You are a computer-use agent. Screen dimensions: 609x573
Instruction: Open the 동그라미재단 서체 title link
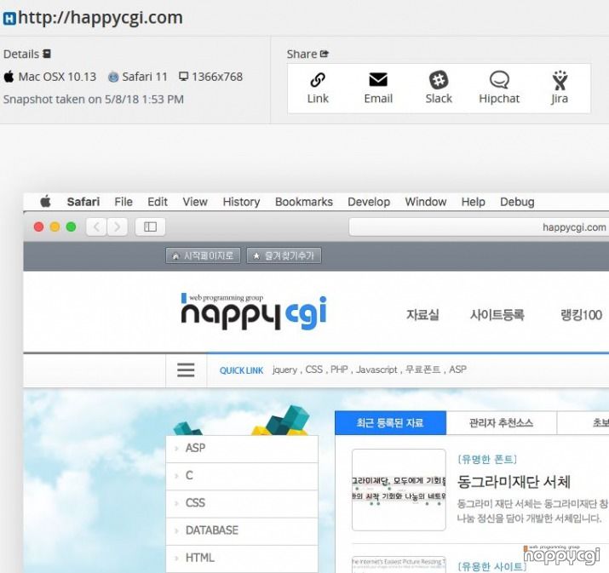514,482
